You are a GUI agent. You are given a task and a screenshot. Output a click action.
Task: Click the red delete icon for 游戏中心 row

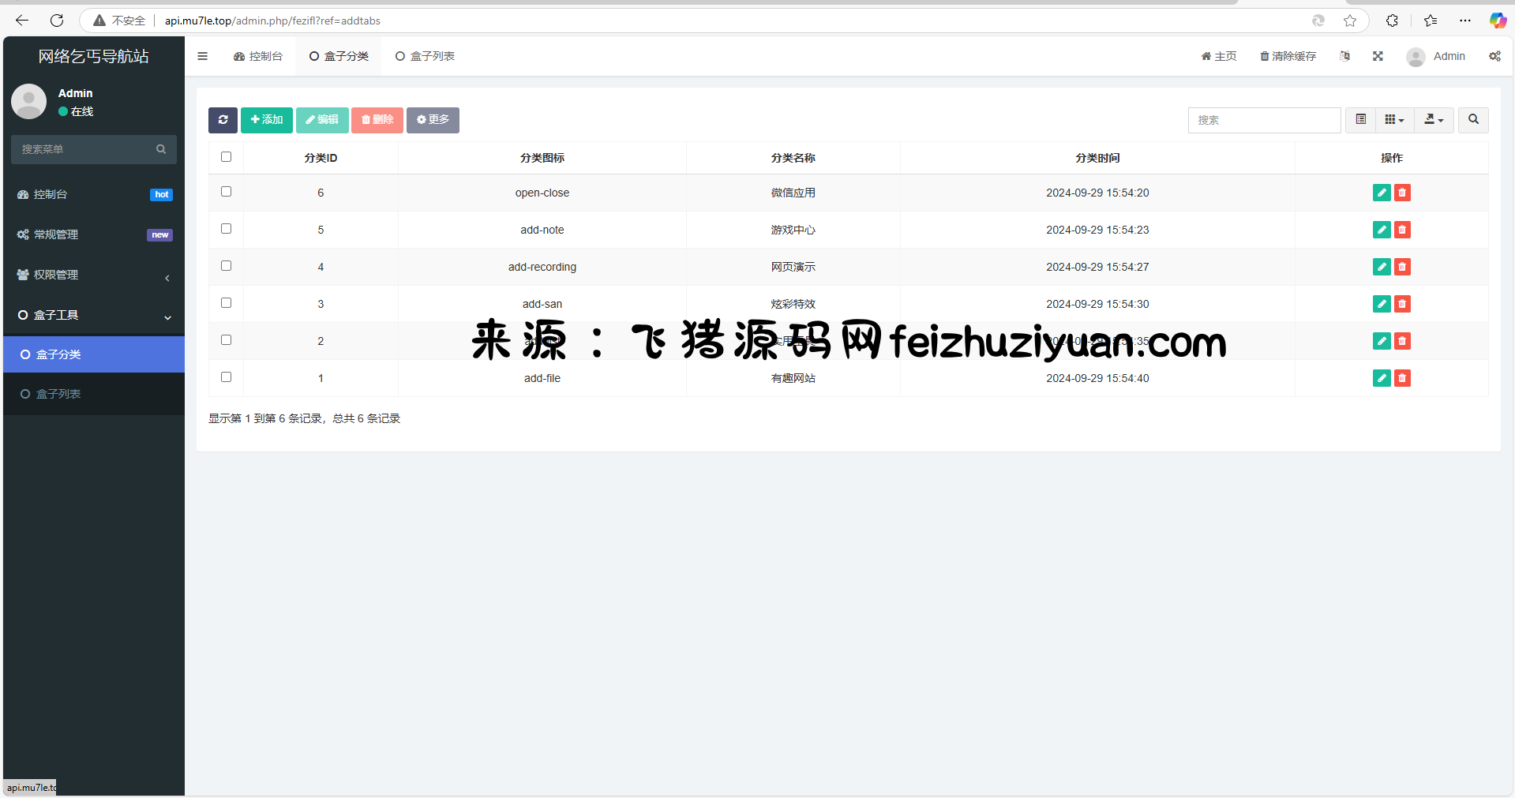click(x=1402, y=230)
